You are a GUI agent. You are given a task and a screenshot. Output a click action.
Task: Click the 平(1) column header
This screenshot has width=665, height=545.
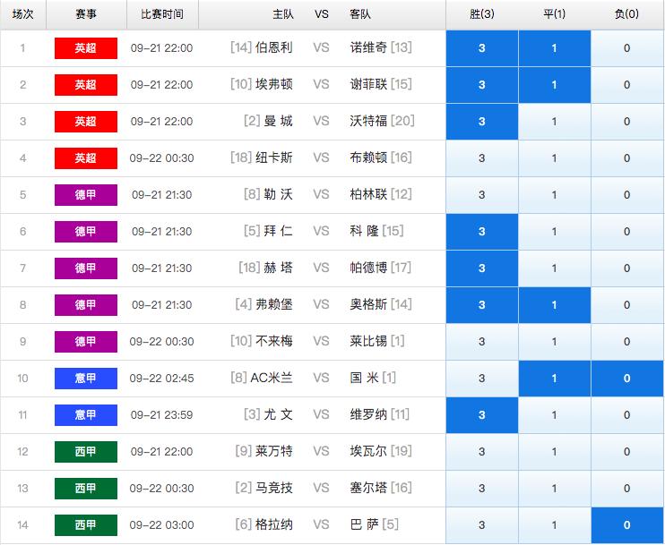point(554,14)
